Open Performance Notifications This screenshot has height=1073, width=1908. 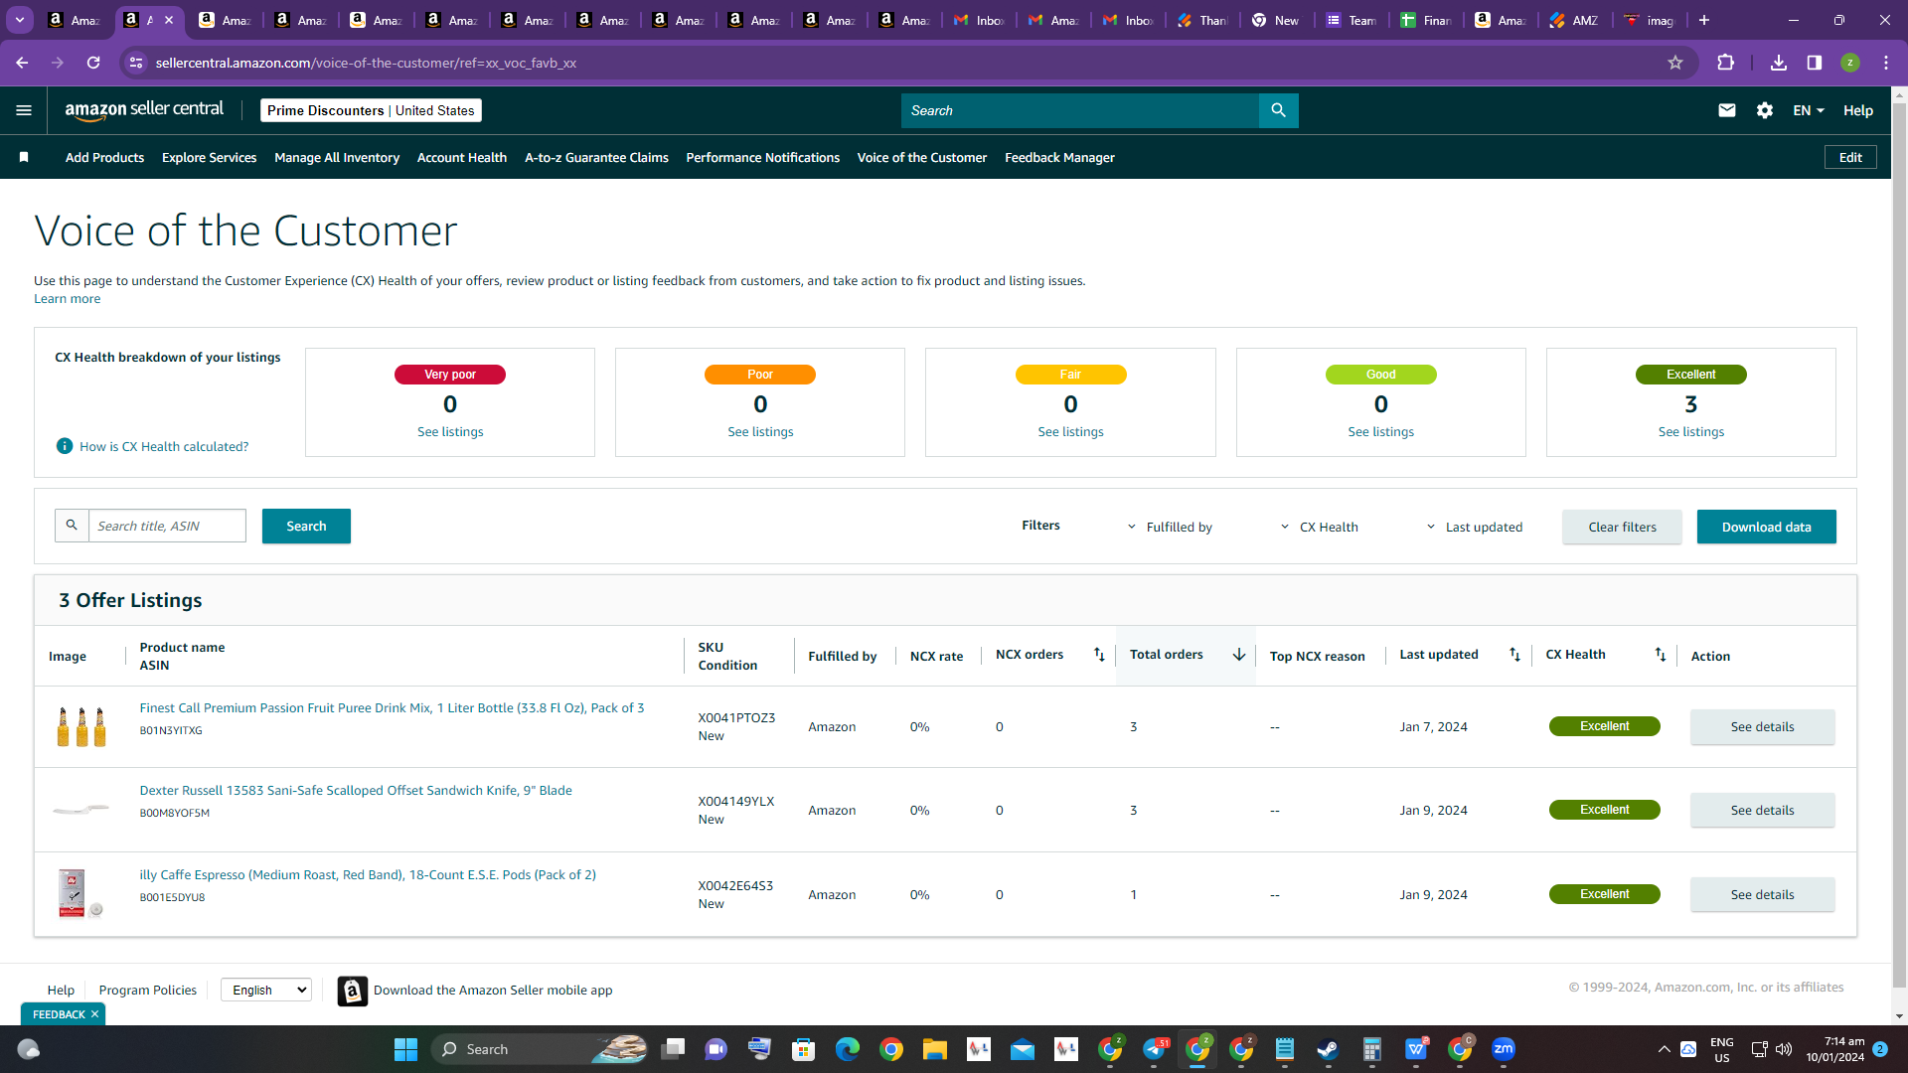click(762, 157)
